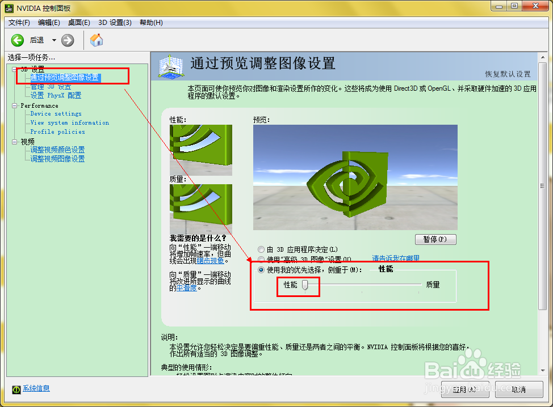
Task: Open the 文件(F) menu
Action: [19, 23]
